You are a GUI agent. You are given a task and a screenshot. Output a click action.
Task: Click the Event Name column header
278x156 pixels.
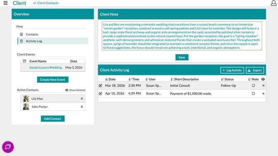[x=38, y=61]
